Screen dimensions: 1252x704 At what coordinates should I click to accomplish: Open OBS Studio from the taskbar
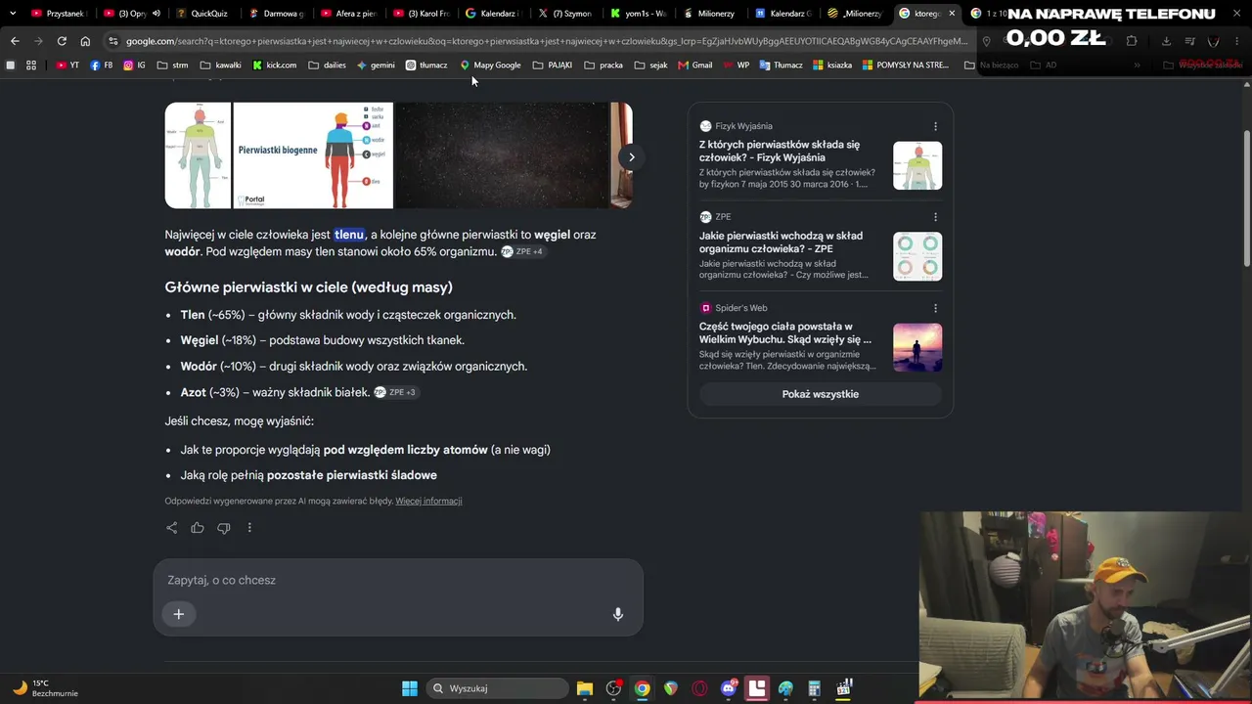(613, 688)
